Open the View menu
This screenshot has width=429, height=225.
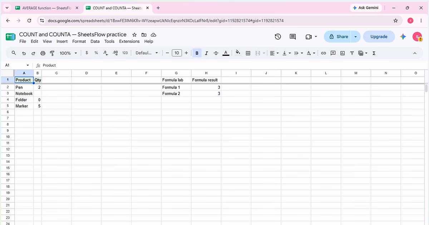coord(47,41)
